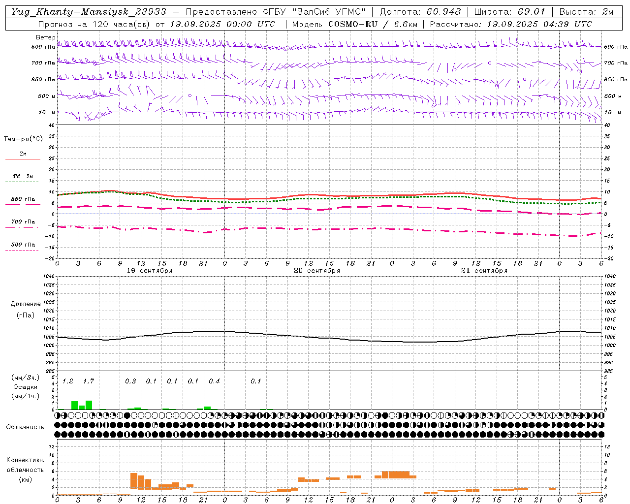630x504 pixels.
Task: Click the Тем-ра(°C) panel label
Action: (x=23, y=139)
